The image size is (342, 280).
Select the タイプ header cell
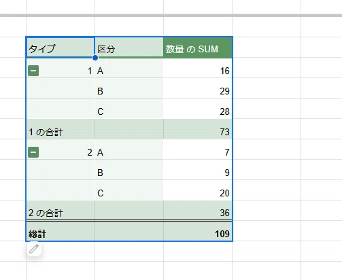[61, 48]
